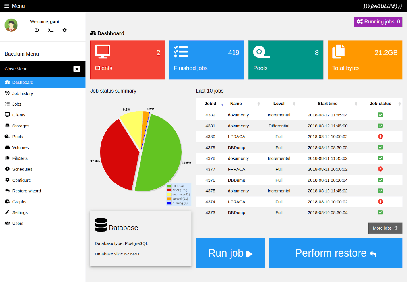Click the green OK status of job 4379
Image resolution: width=407 pixels, height=282 pixels.
click(380, 147)
